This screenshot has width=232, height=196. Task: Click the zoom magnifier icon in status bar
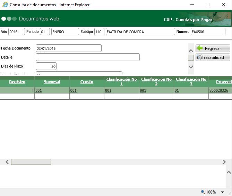coord(203,192)
